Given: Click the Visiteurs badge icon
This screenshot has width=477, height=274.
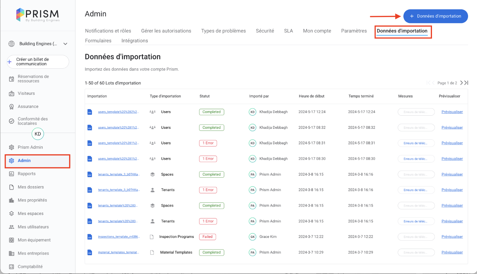Looking at the screenshot, I should 11,94.
